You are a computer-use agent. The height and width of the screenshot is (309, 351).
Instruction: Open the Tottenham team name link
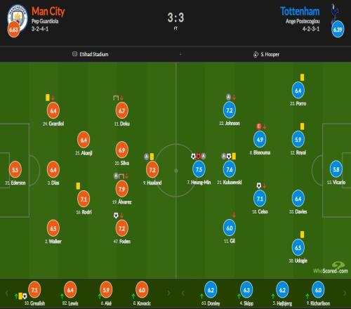tap(300, 11)
